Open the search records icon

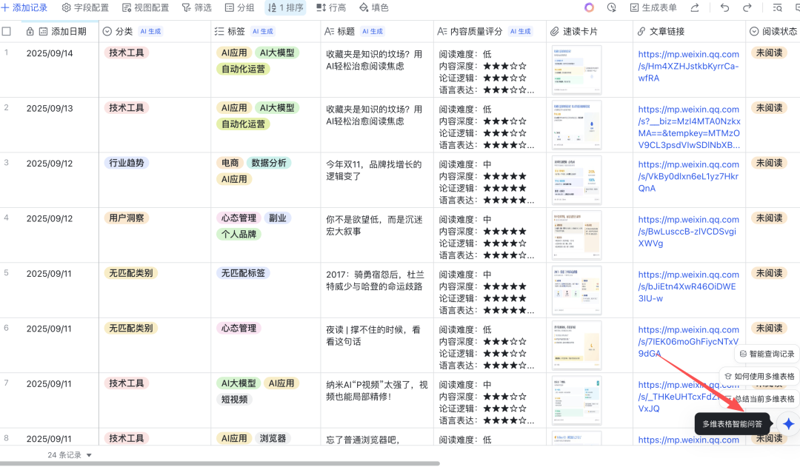point(777,7)
